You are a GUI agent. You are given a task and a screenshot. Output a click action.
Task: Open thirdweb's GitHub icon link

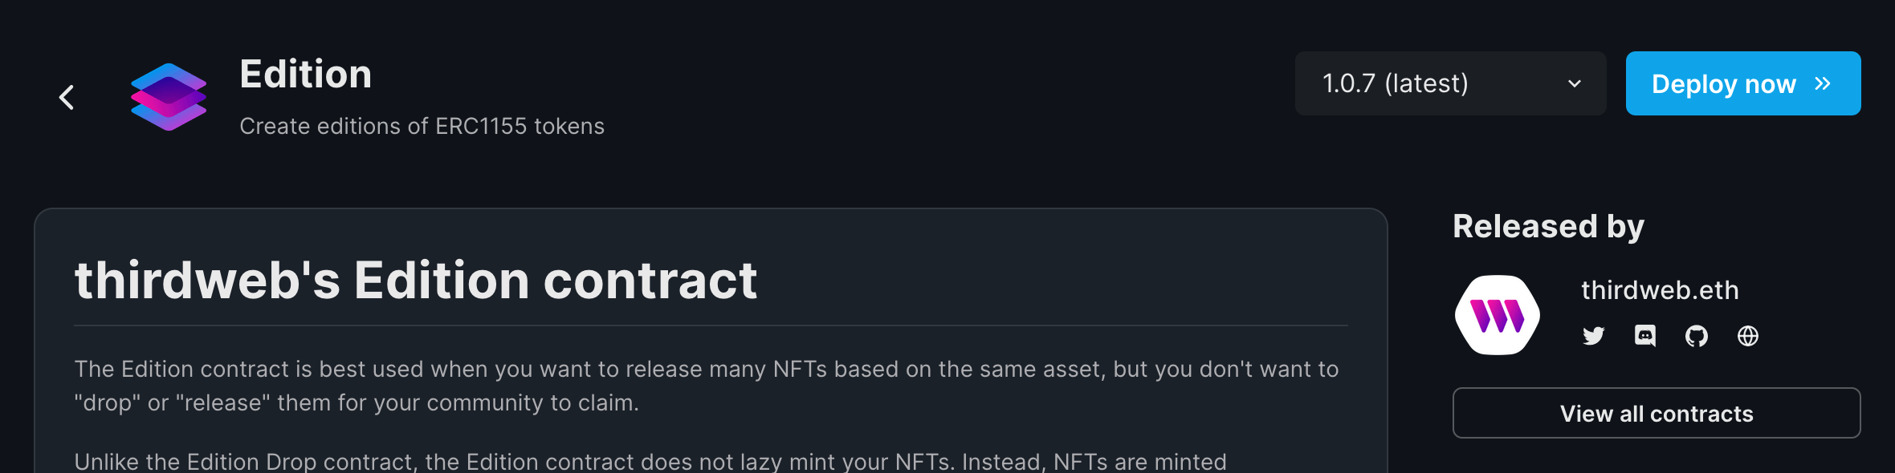pyautogui.click(x=1696, y=336)
